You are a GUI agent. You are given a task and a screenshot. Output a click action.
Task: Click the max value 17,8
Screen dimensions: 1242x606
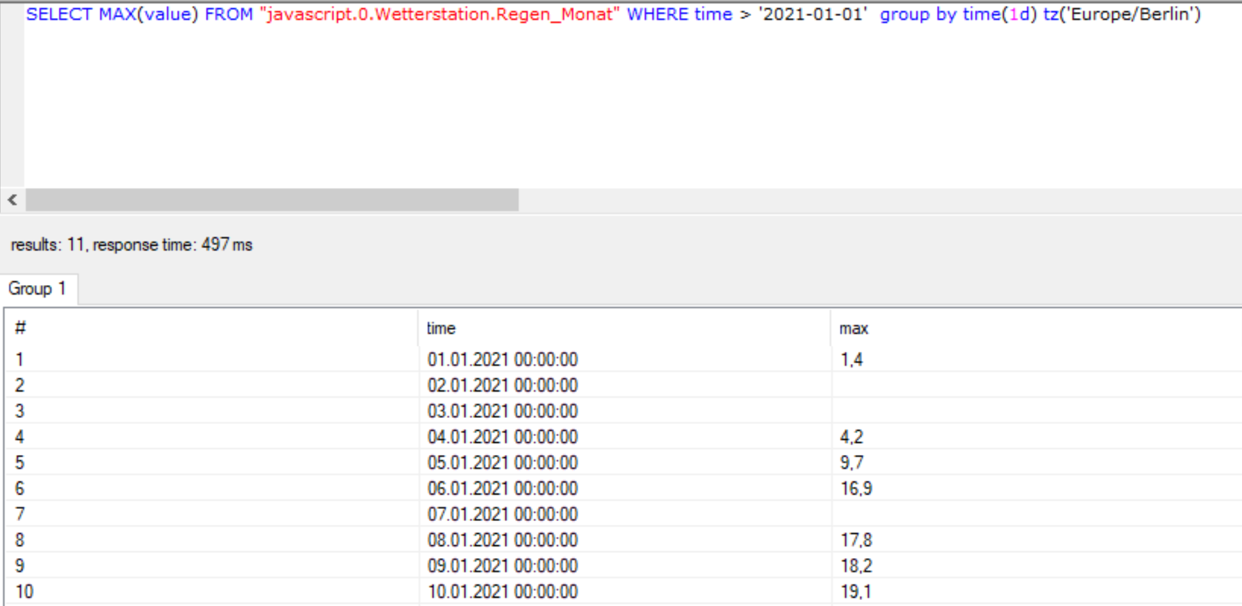coord(856,540)
